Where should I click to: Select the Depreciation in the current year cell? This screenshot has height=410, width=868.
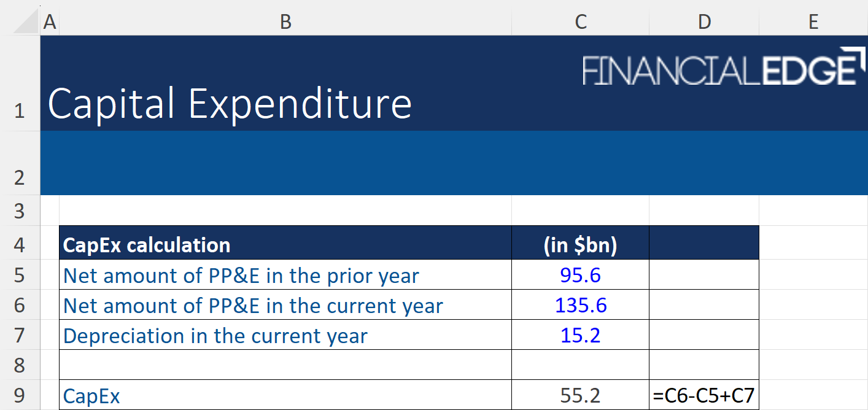coord(285,336)
